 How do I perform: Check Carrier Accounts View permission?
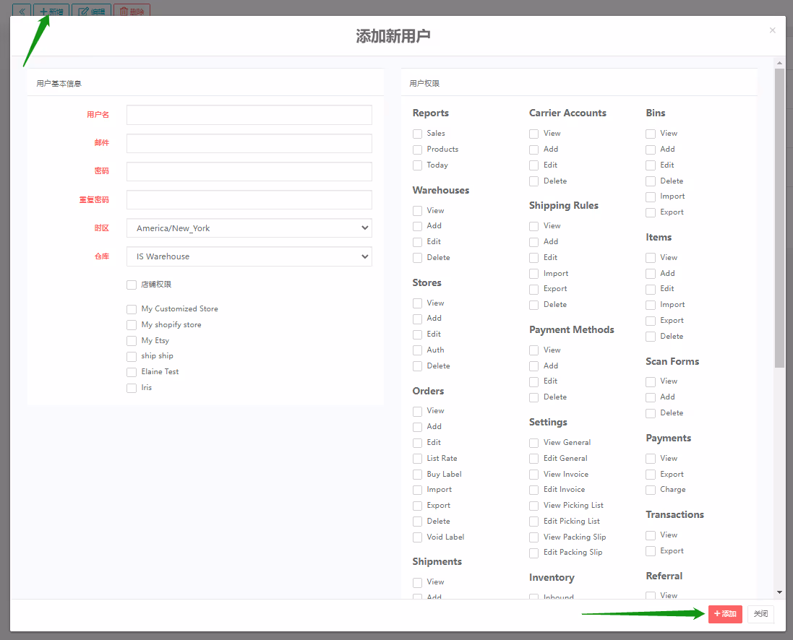(x=533, y=134)
